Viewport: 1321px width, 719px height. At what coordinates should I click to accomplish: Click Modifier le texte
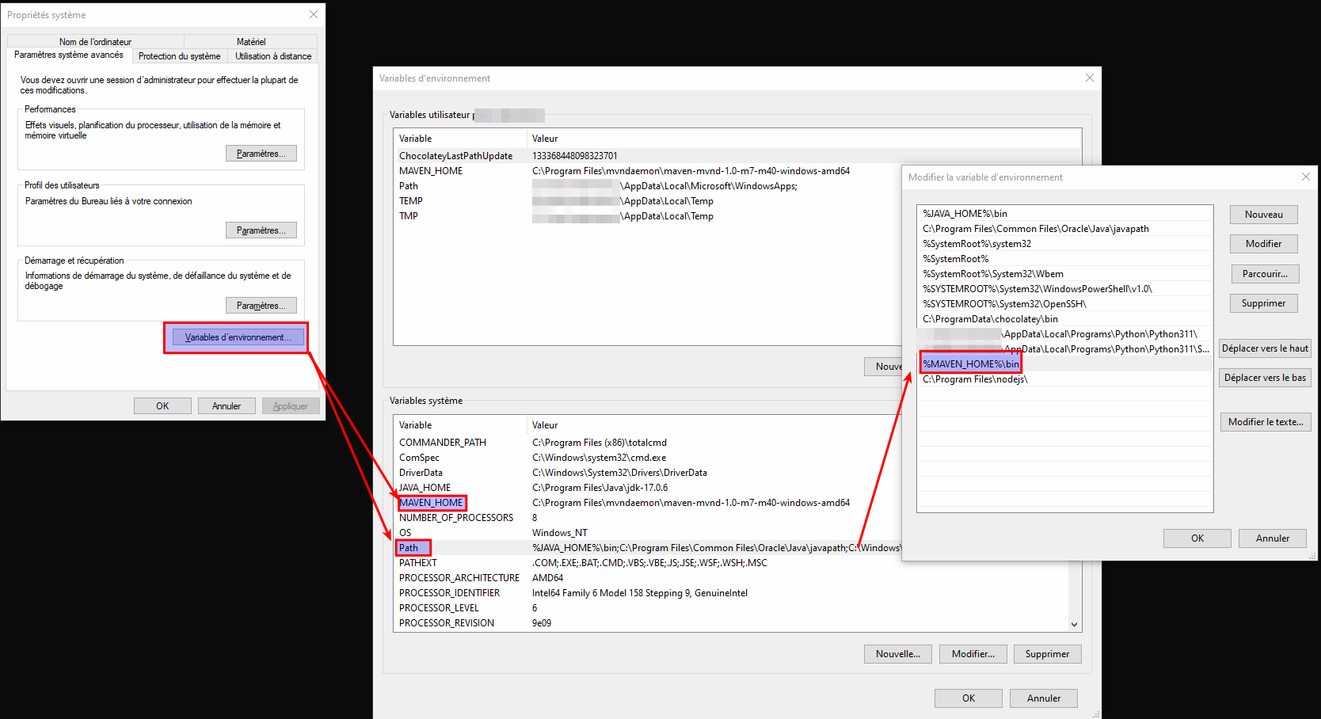pos(1265,421)
